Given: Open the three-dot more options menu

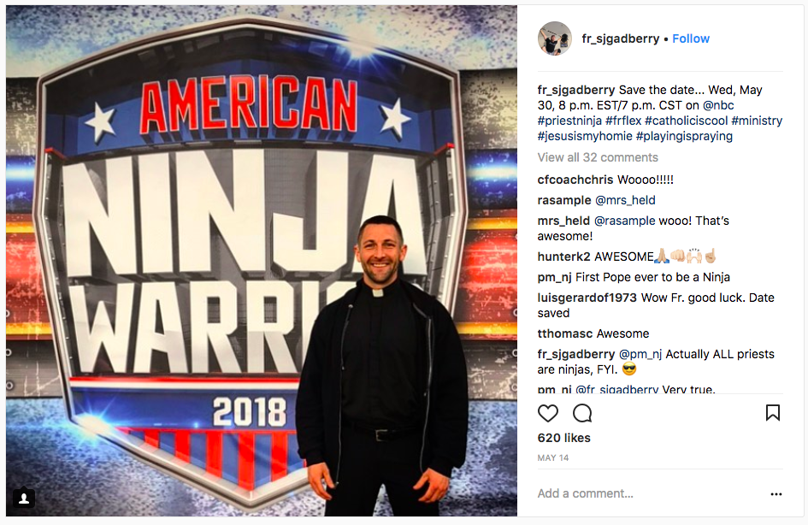Looking at the screenshot, I should coord(776,494).
